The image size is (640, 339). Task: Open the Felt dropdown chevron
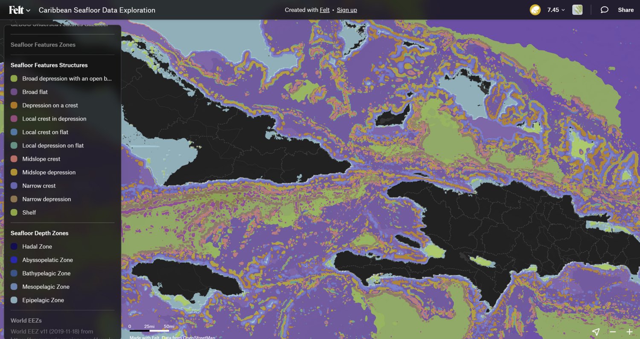[27, 9]
